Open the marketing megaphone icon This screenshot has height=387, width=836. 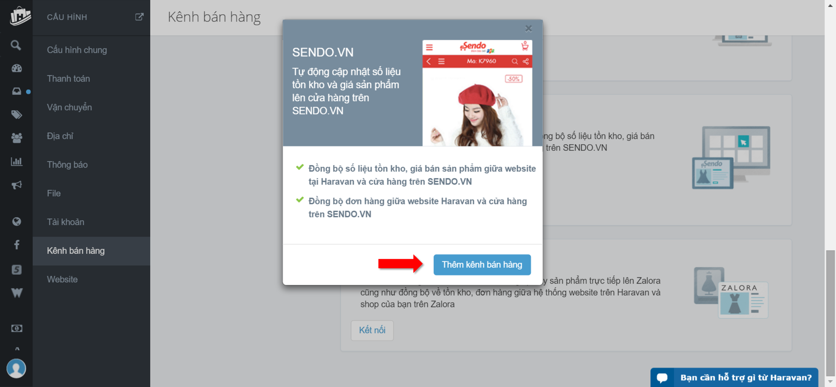tap(16, 185)
